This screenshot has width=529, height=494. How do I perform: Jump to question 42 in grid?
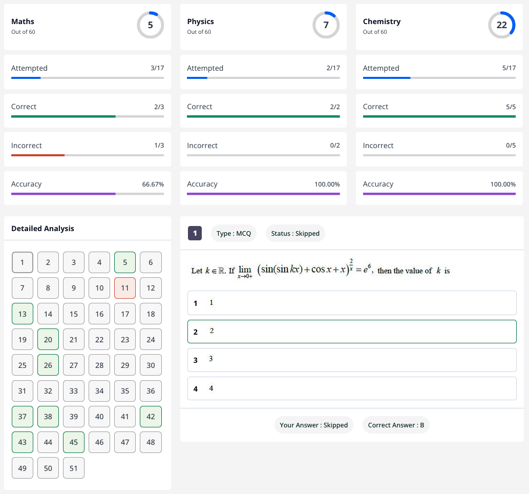click(x=151, y=417)
